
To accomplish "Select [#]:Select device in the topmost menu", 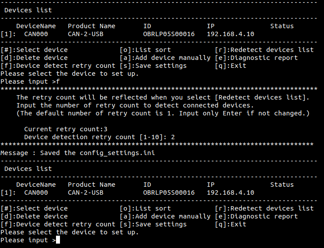I will tap(34, 50).
